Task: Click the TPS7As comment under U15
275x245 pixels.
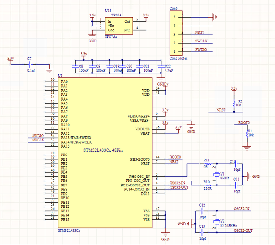Action: pos(111,37)
